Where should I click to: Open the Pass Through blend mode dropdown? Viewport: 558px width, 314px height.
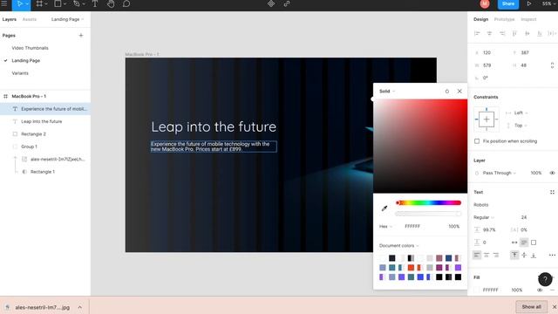point(499,173)
